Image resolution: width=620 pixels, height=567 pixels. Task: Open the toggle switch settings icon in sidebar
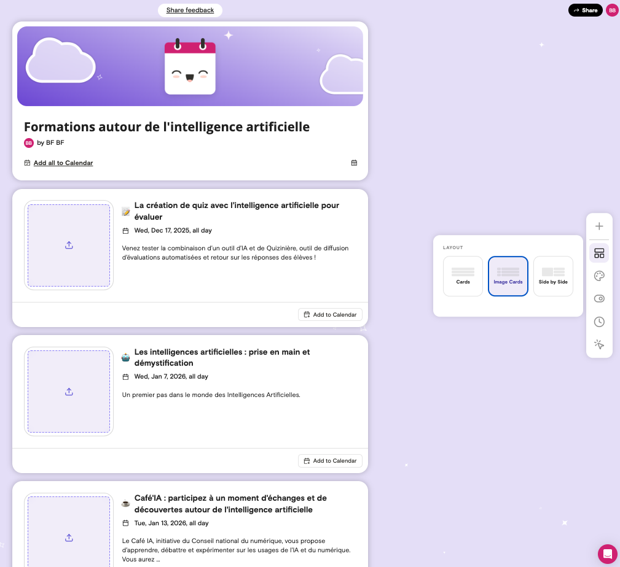coord(599,299)
